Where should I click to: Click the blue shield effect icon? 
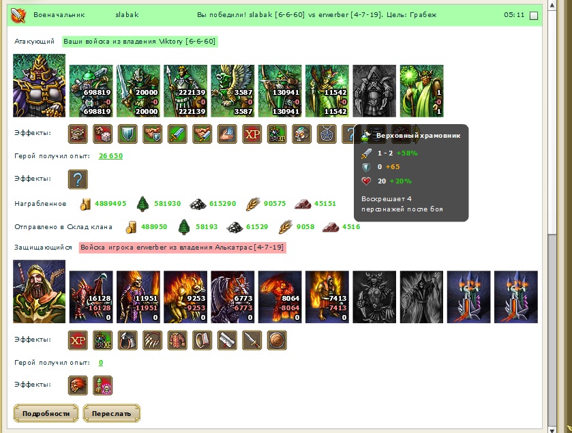click(127, 134)
